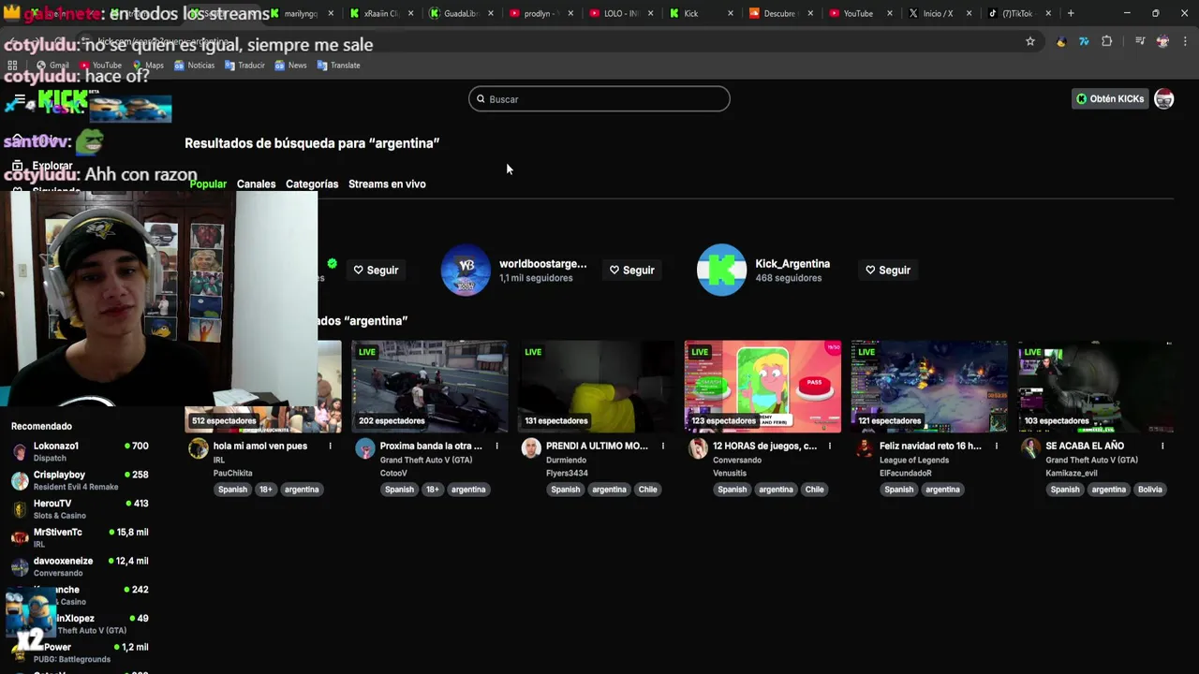The height and width of the screenshot is (674, 1199).
Task: Switch to the Descubre SoundCloud browser tab
Action: tap(779, 13)
